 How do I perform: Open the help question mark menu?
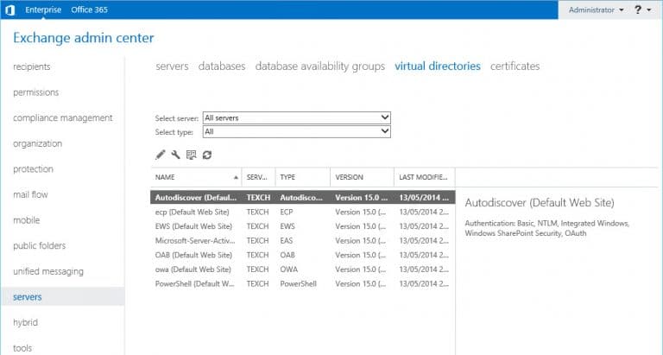[x=642, y=10]
